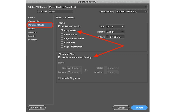
Task: Select the Summary section
Action: (32, 40)
